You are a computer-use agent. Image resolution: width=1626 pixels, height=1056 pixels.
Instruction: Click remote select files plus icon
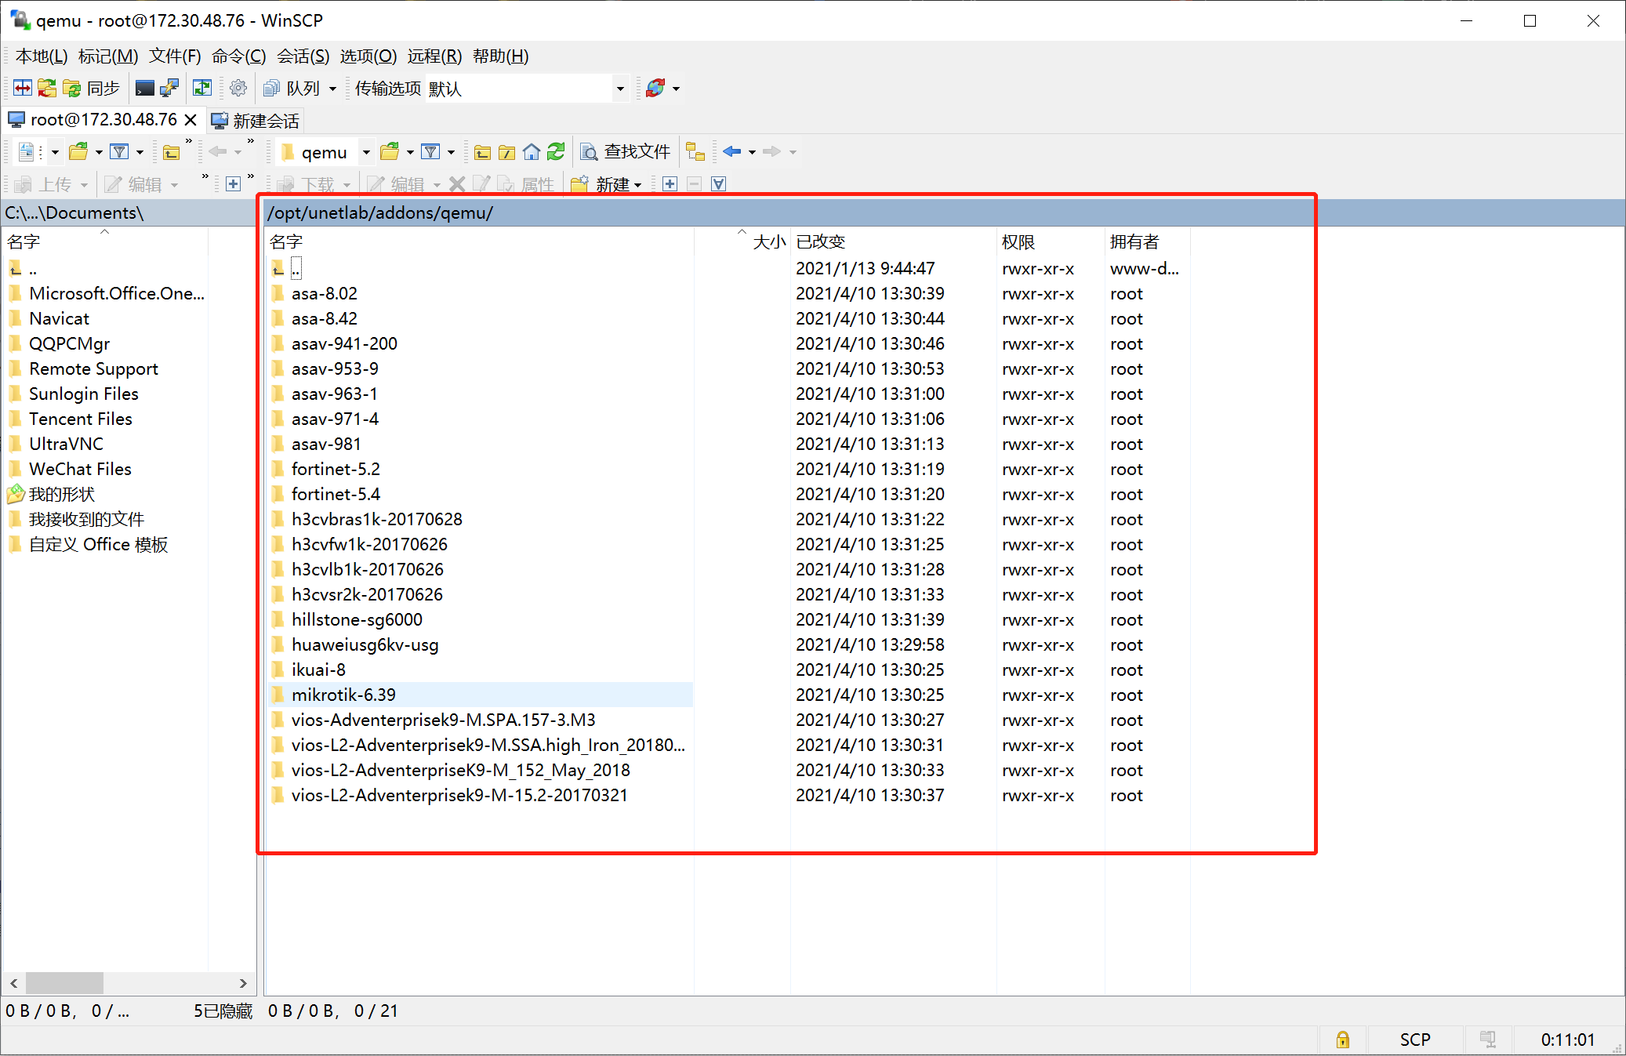pyautogui.click(x=670, y=184)
